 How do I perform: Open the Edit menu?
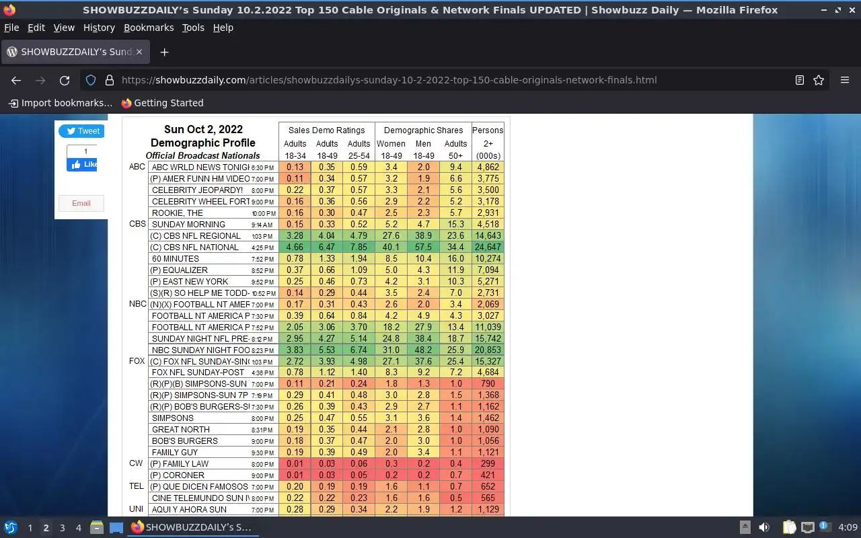click(36, 28)
